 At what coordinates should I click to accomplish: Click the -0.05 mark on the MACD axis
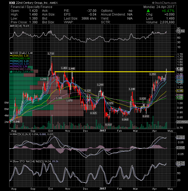(x=180, y=154)
